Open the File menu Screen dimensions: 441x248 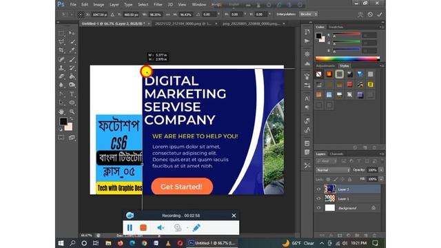click(73, 5)
